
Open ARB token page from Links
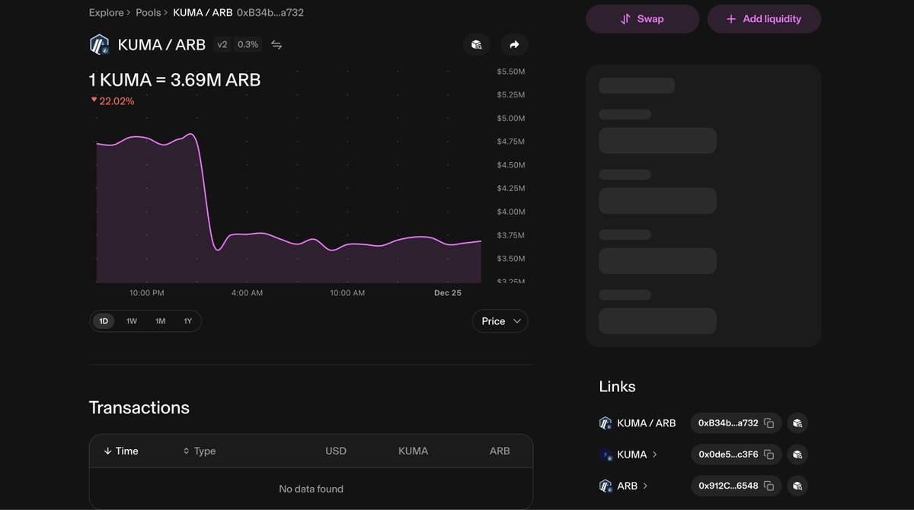pyautogui.click(x=632, y=486)
